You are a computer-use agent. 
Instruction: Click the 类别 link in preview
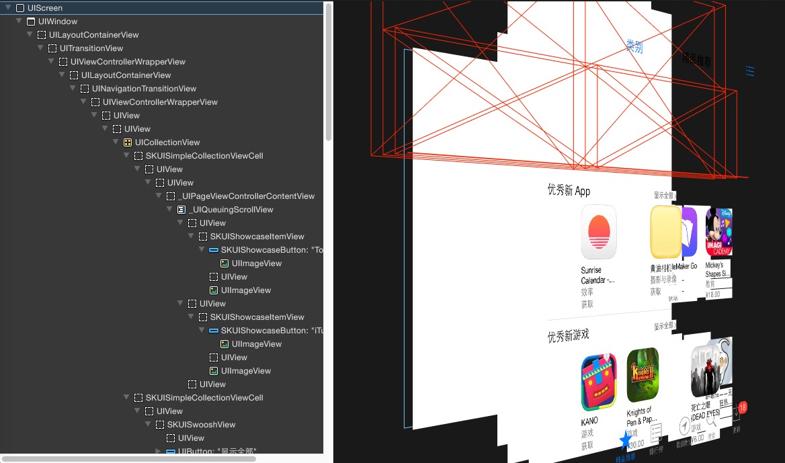pyautogui.click(x=634, y=46)
